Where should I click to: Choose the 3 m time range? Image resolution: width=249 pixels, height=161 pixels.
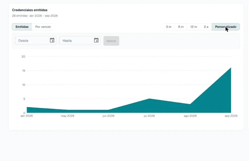(x=169, y=27)
